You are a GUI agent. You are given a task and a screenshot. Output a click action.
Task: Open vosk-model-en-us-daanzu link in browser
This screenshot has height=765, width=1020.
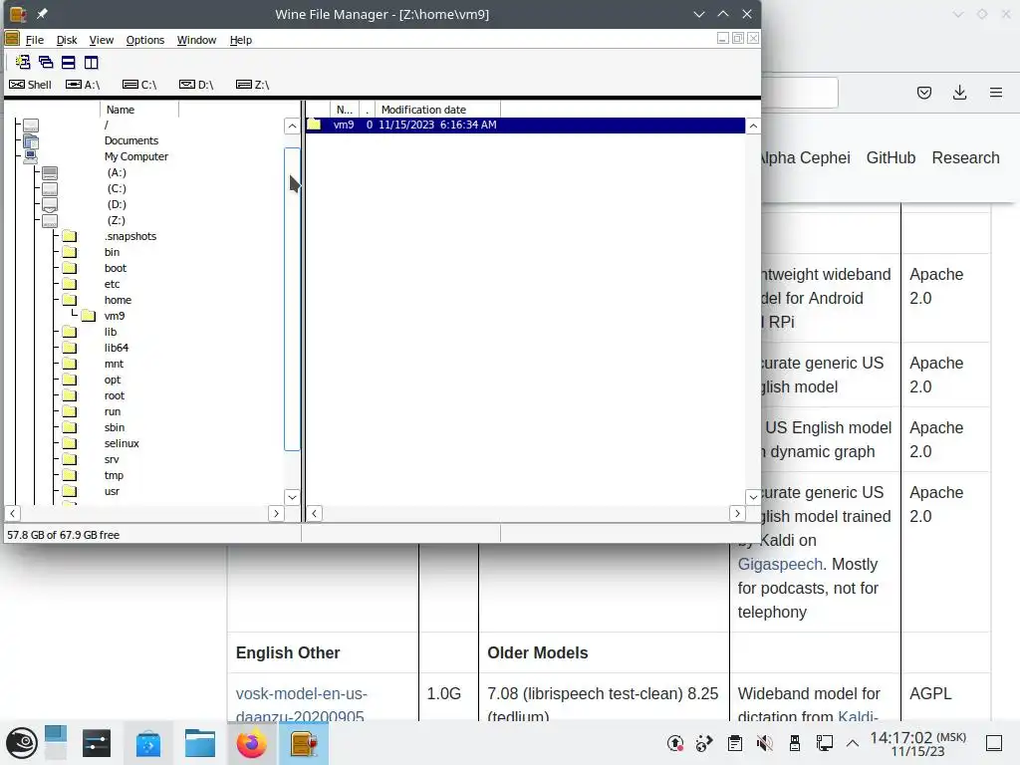tap(301, 705)
